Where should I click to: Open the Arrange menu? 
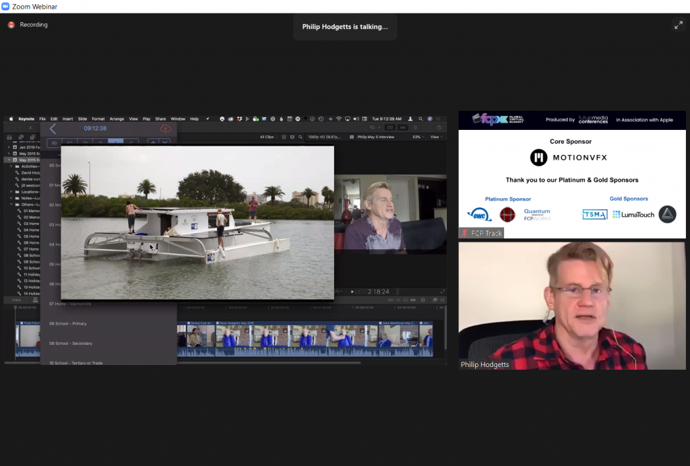point(117,119)
